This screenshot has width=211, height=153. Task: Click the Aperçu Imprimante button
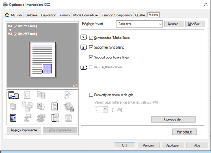click(x=24, y=130)
